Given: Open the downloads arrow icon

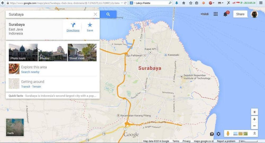Looking at the screenshot, I should click(176, 3).
